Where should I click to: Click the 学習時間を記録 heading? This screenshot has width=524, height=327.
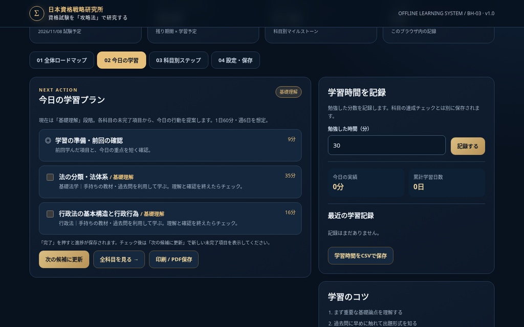coord(357,92)
